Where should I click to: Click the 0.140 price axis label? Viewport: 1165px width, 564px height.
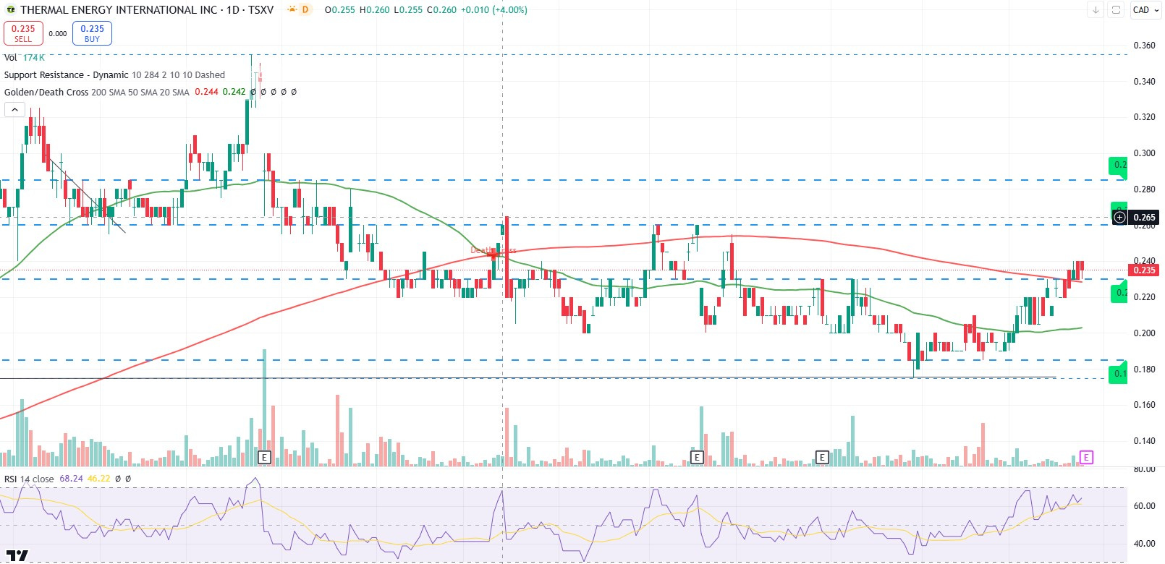(1144, 440)
